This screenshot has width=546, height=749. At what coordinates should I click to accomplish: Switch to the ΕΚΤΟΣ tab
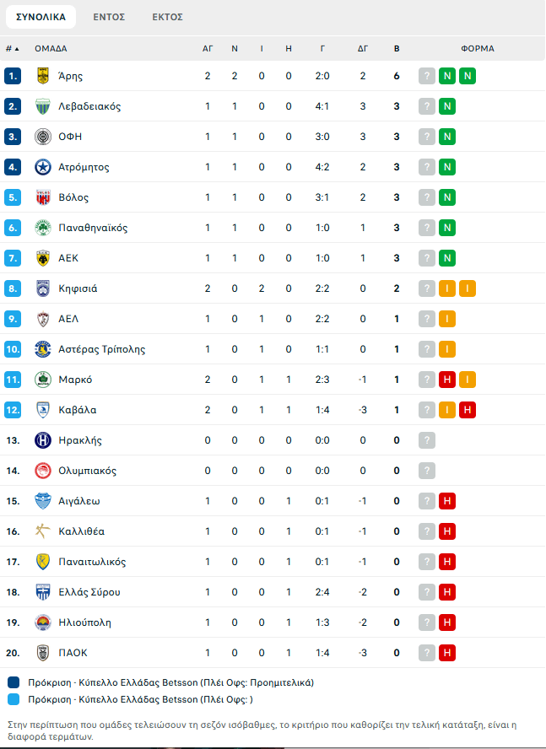[x=167, y=17]
